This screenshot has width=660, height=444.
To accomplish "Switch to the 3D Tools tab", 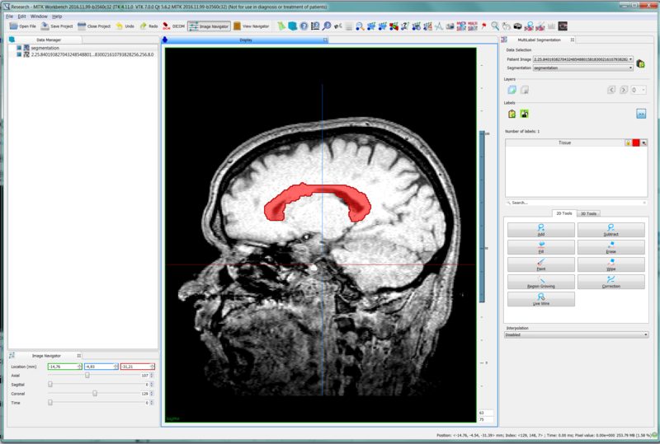I will (588, 213).
